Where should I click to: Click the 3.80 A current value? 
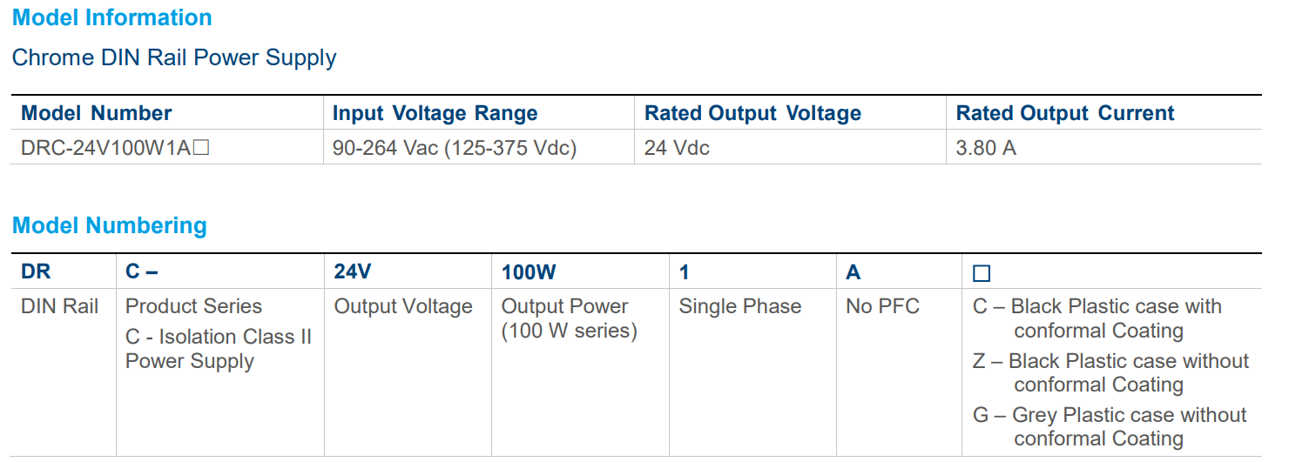coord(985,148)
